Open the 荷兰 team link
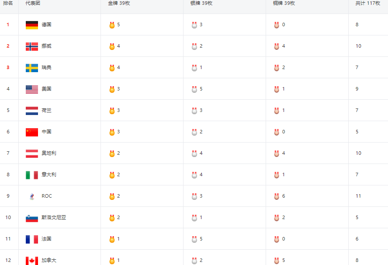388x265 pixels. [46, 110]
